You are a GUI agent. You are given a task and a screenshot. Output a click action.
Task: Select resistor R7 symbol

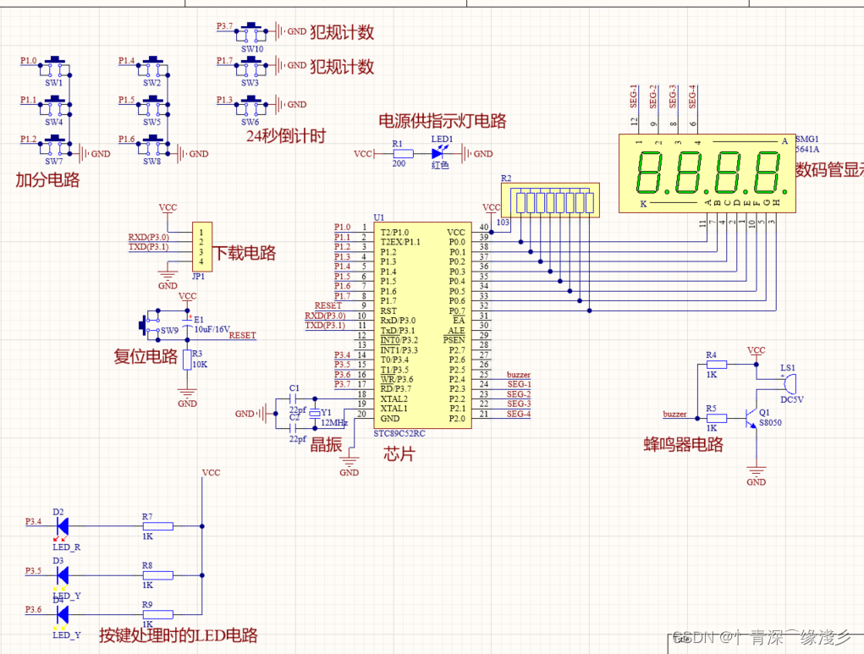[158, 526]
